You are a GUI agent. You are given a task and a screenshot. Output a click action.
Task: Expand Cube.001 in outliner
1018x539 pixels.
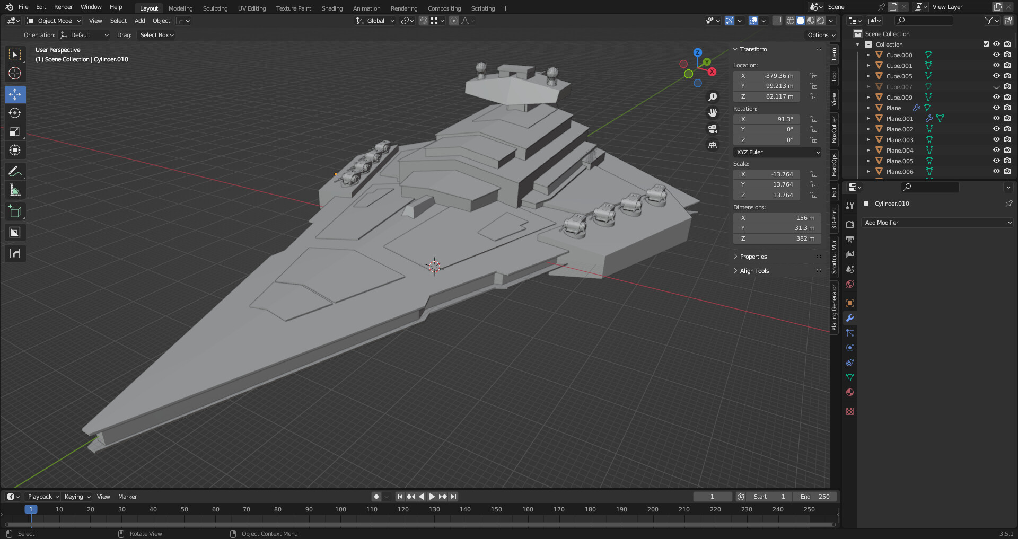pos(868,65)
